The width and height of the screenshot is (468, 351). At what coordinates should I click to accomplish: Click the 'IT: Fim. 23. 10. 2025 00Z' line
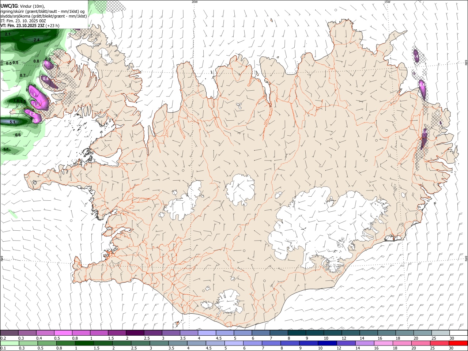point(23,21)
